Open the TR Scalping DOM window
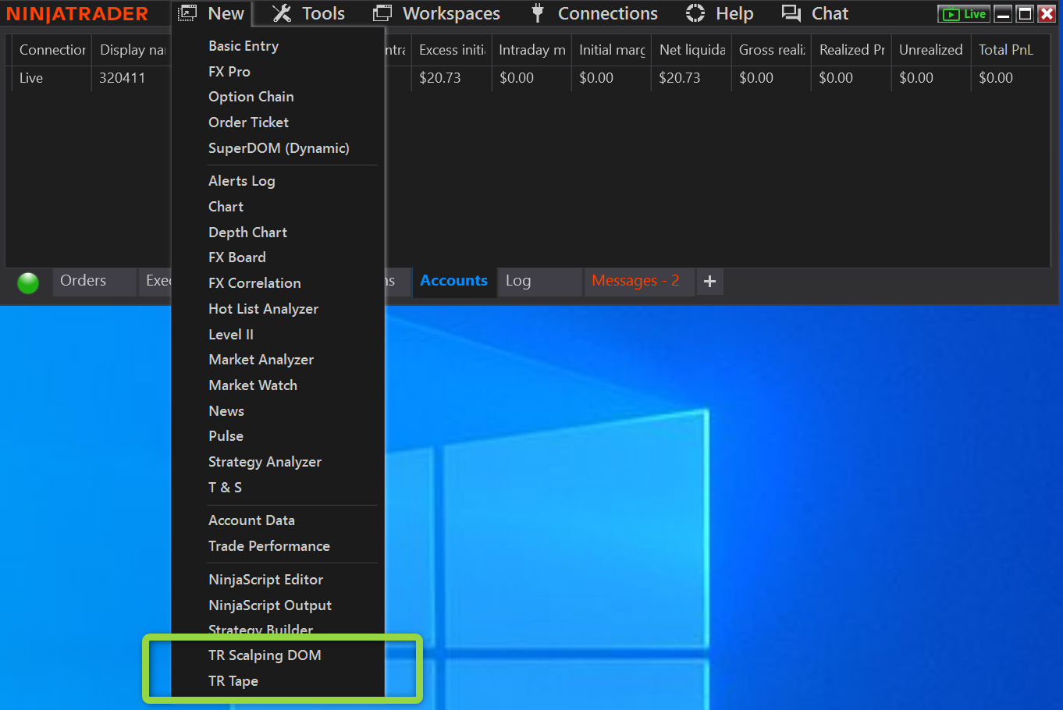Image resolution: width=1063 pixels, height=710 pixels. coord(265,655)
